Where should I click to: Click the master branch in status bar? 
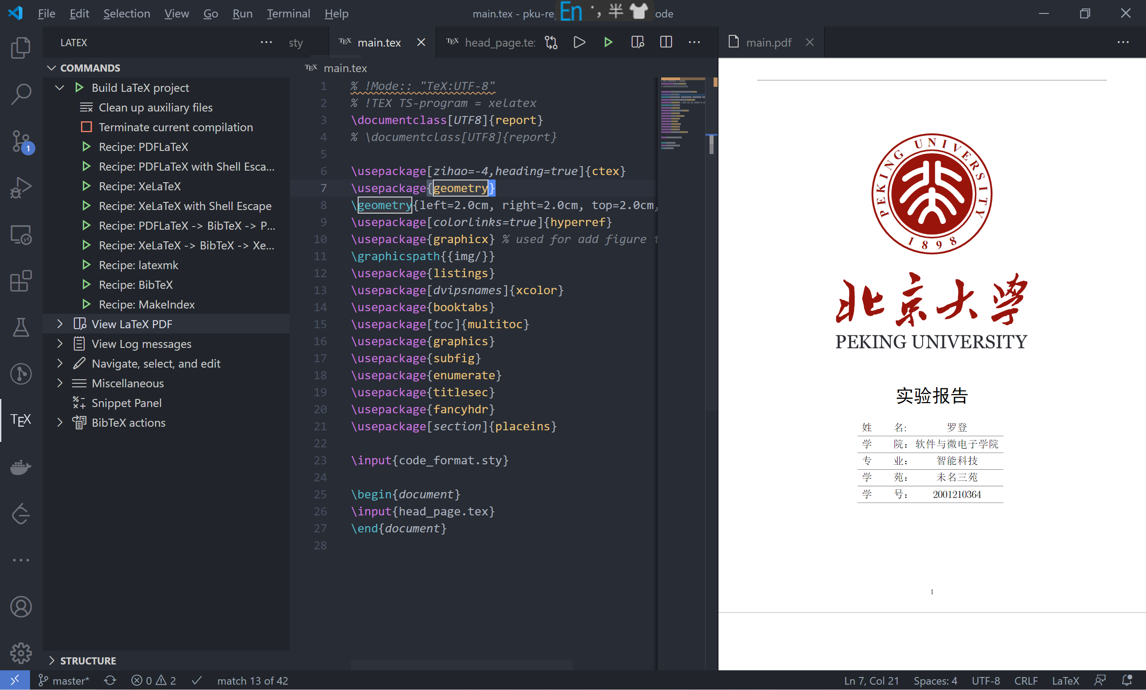tap(63, 680)
